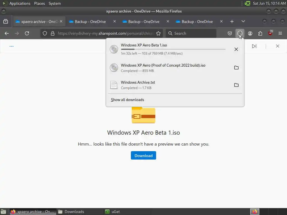287x215 pixels.
Task: Go back with the browser back arrow
Action: pos(7,34)
